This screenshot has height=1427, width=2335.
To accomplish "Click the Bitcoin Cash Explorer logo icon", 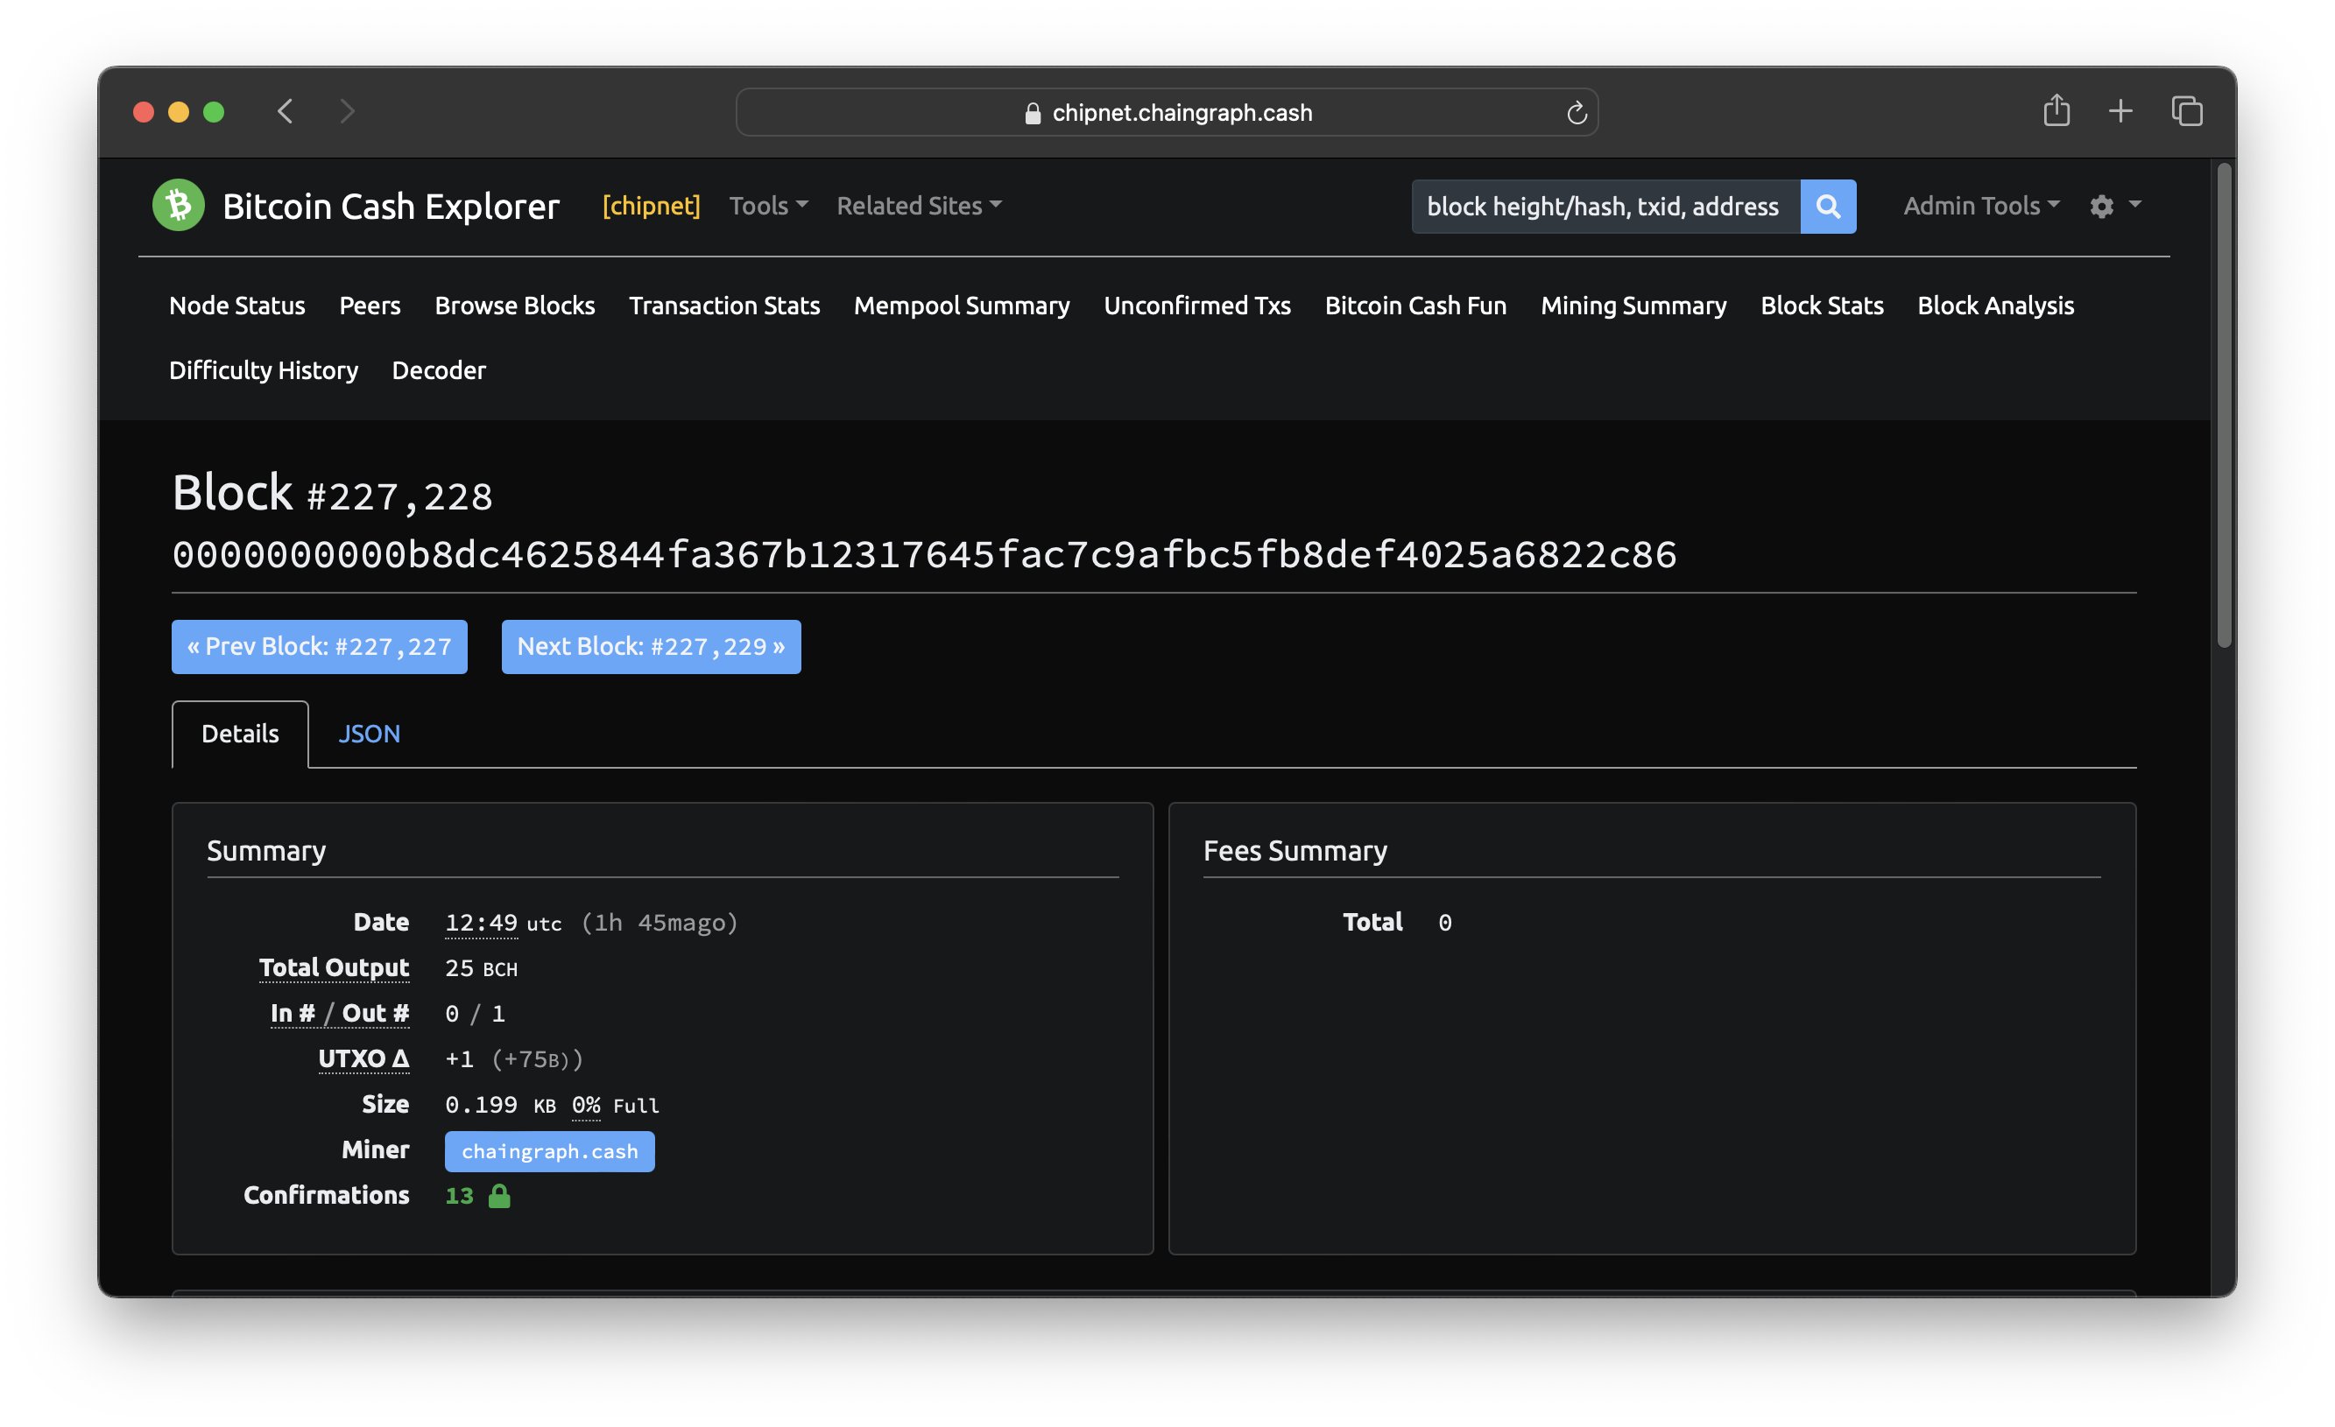I will (182, 201).
